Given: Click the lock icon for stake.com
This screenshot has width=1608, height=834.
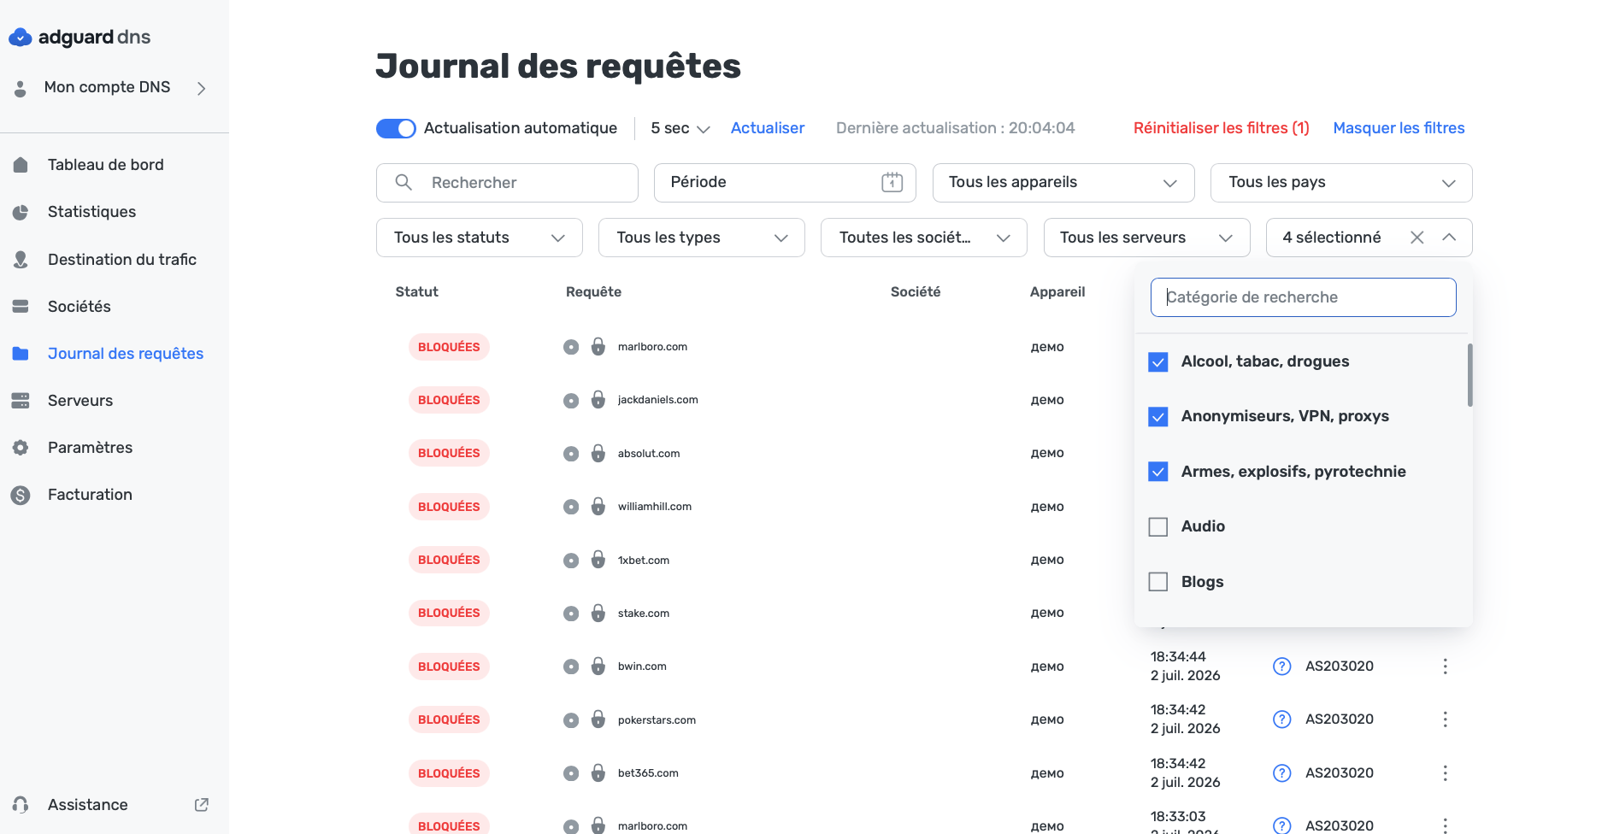Looking at the screenshot, I should click(598, 613).
